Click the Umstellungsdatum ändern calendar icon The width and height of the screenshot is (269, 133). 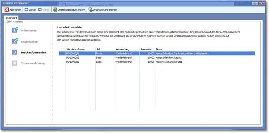click(x=55, y=10)
